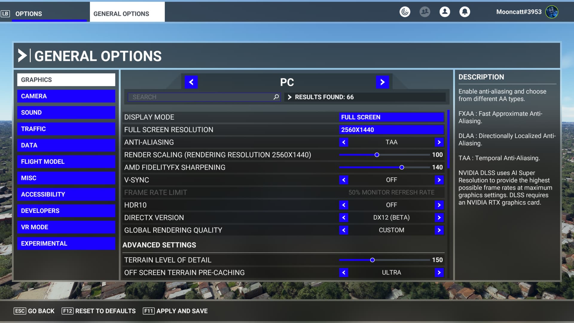Open the friends group icon
The height and width of the screenshot is (323, 574).
pyautogui.click(x=425, y=12)
